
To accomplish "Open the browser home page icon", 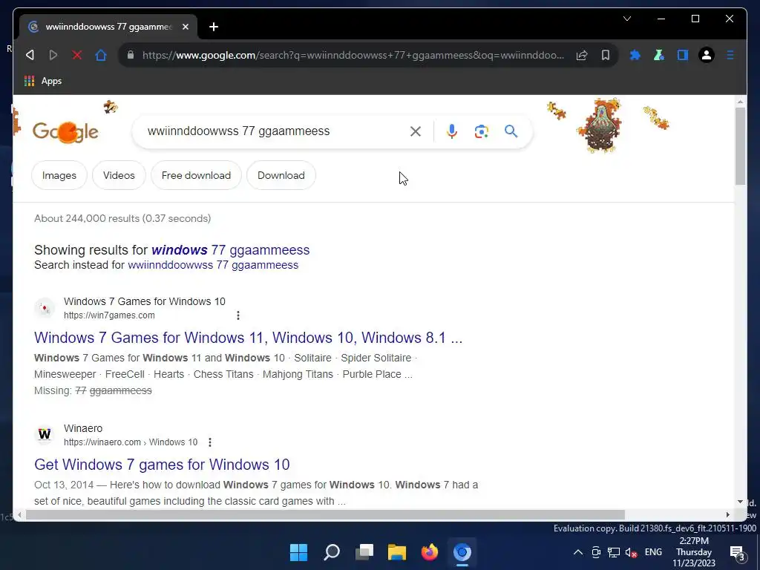I will click(101, 55).
